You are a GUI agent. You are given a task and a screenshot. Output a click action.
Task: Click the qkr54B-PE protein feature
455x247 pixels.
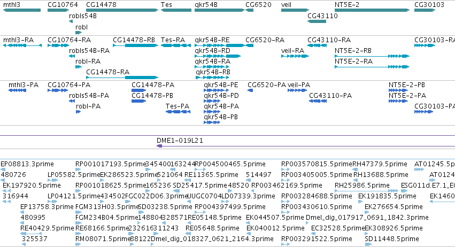(x=215, y=90)
